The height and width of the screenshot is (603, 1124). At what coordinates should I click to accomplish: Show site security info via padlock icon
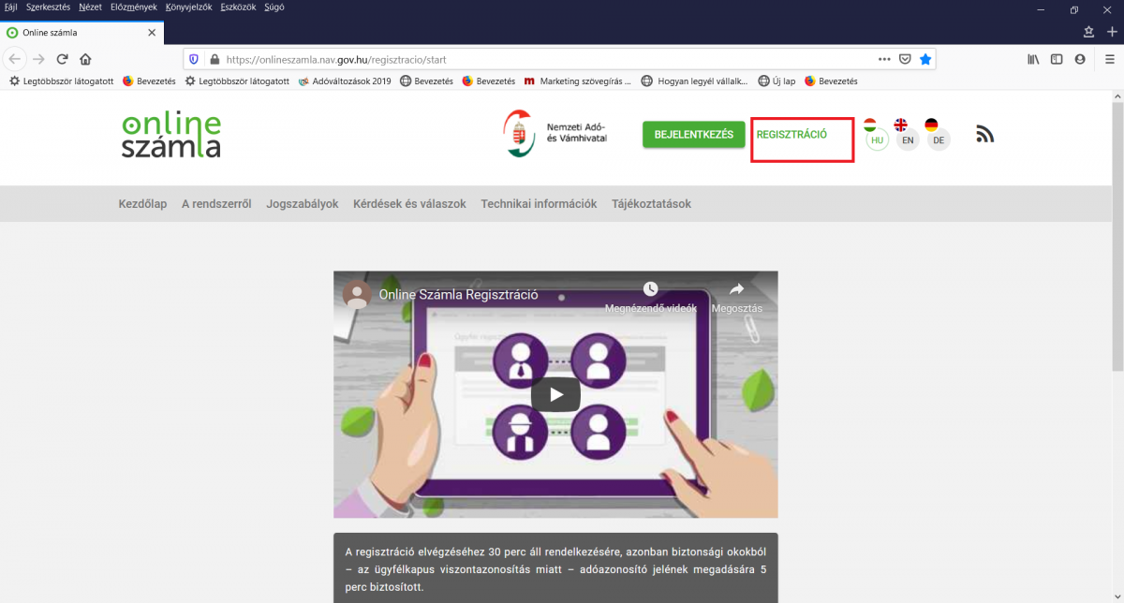pyautogui.click(x=214, y=58)
